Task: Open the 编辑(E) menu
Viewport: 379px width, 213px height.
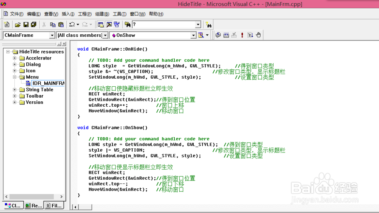Action: (34, 14)
